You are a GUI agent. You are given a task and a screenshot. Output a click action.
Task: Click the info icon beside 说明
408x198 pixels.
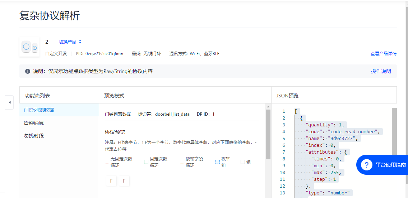coord(27,71)
